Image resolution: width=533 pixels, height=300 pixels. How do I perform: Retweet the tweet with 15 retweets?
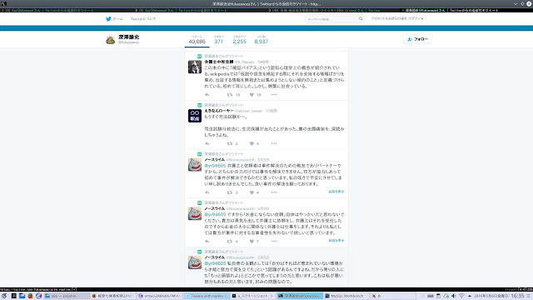(x=230, y=94)
